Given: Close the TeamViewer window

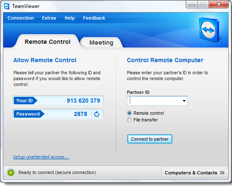Looking at the screenshot, I should (x=219, y=5).
